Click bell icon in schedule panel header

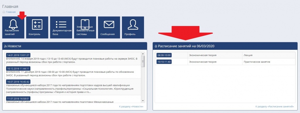click(x=156, y=46)
